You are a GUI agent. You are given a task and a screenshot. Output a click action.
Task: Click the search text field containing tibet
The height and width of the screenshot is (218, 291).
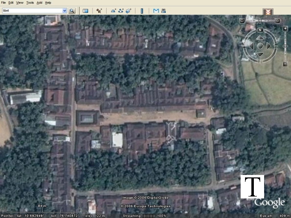32,11
